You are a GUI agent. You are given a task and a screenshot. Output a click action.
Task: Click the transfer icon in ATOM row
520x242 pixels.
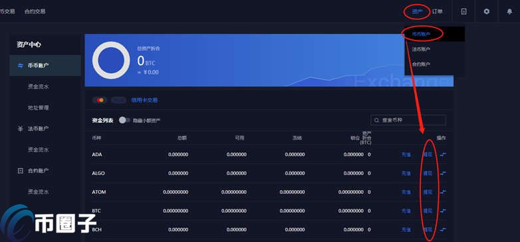(x=444, y=192)
